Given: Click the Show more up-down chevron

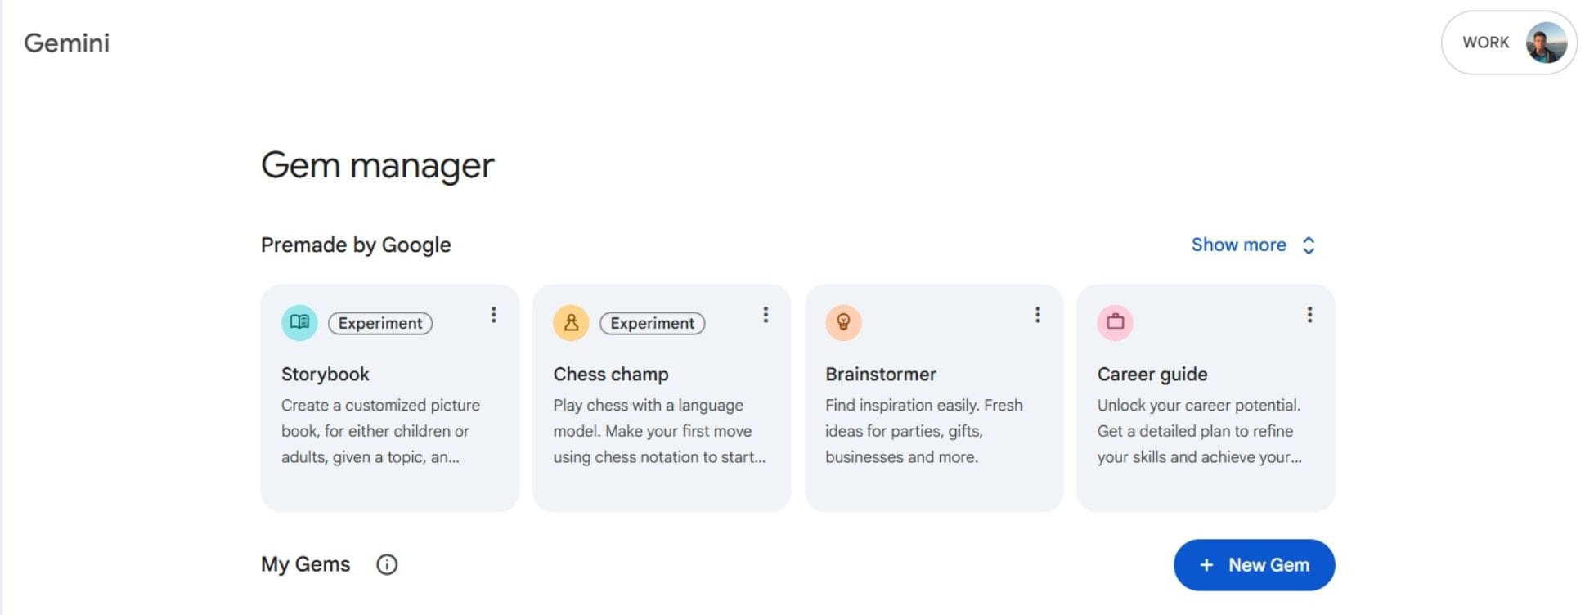Looking at the screenshot, I should point(1309,245).
